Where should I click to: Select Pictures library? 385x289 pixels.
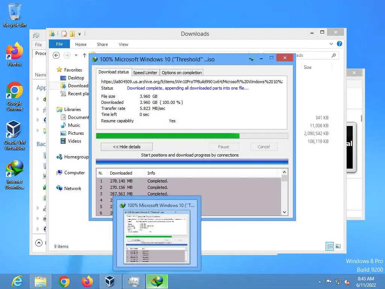coord(72,133)
